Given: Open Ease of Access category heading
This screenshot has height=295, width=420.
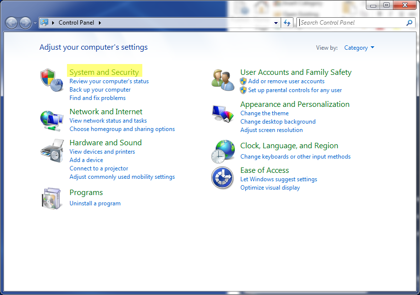Looking at the screenshot, I should (x=264, y=170).
